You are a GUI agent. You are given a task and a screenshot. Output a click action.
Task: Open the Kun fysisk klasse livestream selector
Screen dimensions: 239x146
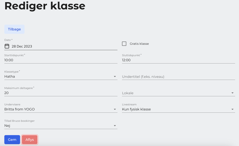point(179,109)
